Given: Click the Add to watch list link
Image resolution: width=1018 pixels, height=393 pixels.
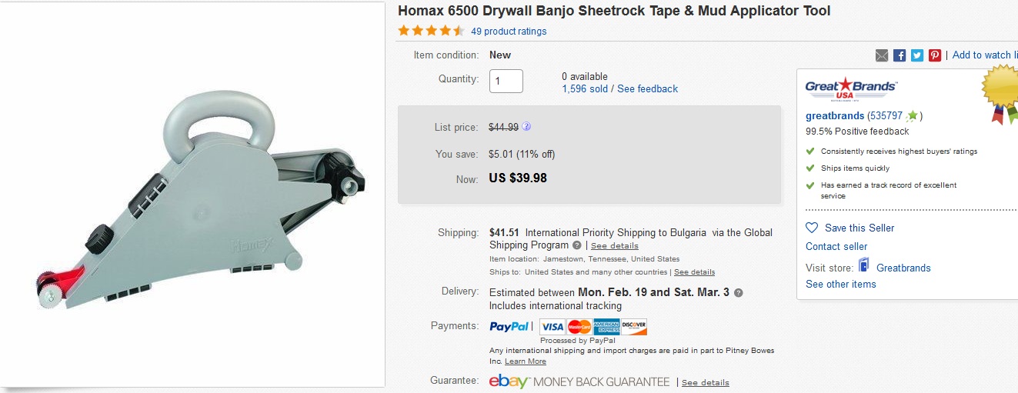Looking at the screenshot, I should click(984, 55).
